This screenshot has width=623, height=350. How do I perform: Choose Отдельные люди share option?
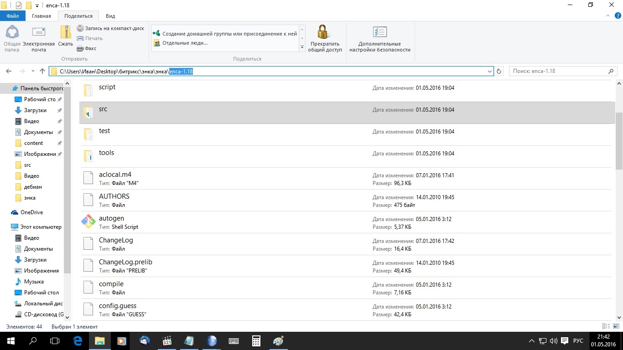[x=181, y=43]
